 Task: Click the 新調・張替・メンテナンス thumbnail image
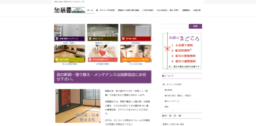69,33
